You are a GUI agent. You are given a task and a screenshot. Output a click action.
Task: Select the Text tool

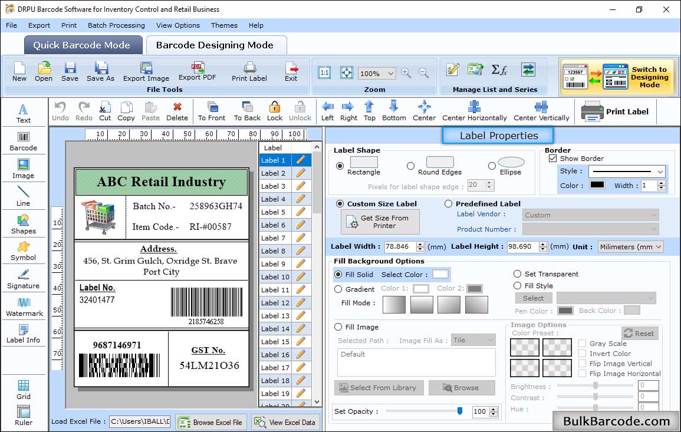coord(24,114)
